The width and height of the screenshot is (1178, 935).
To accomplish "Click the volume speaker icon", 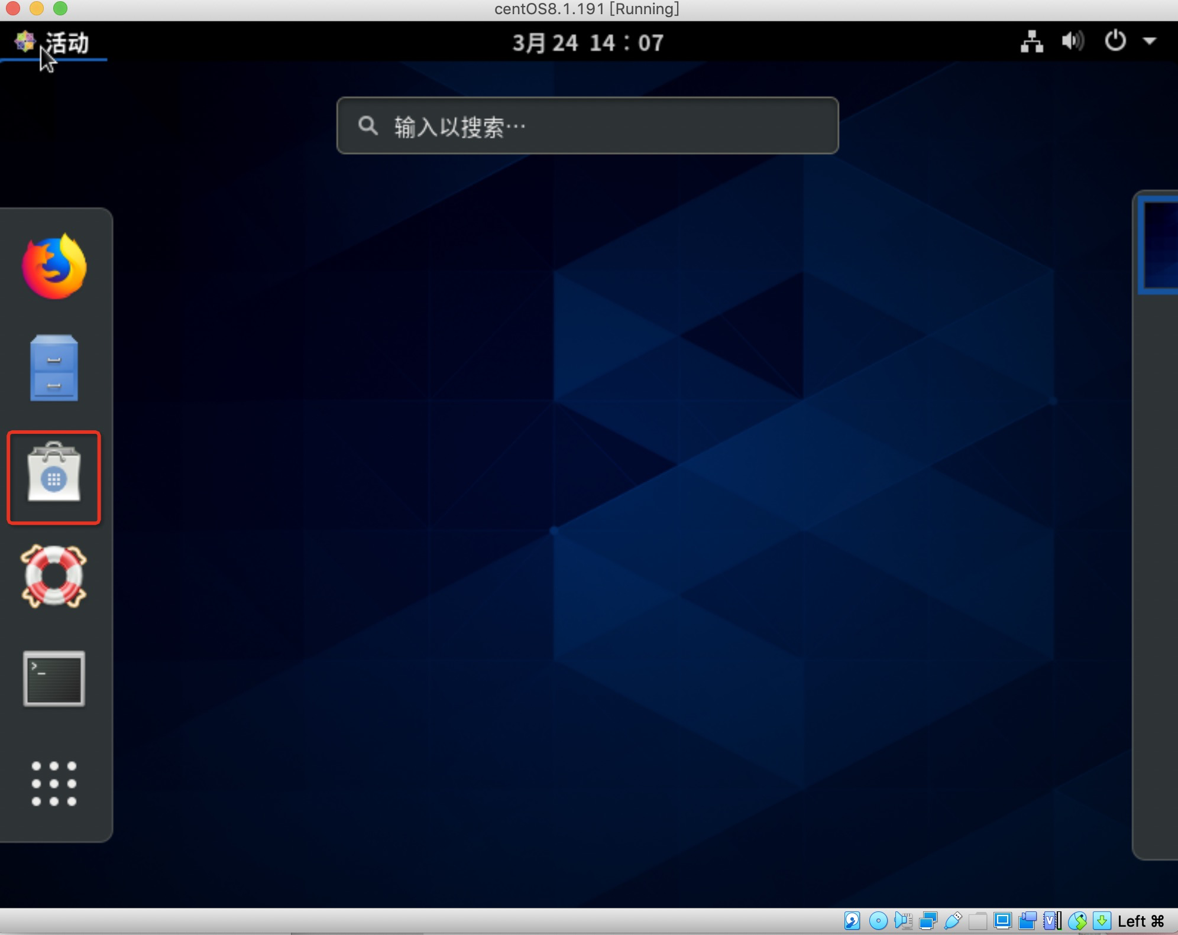I will [x=1072, y=41].
